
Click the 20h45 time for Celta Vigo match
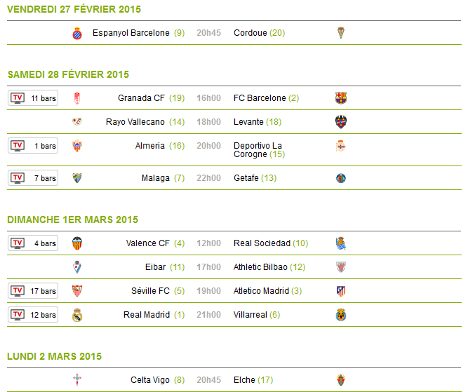(x=208, y=380)
